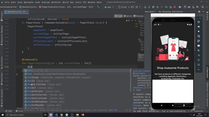
Task: Open the Build Variants side tab
Action: [x=2, y=98]
